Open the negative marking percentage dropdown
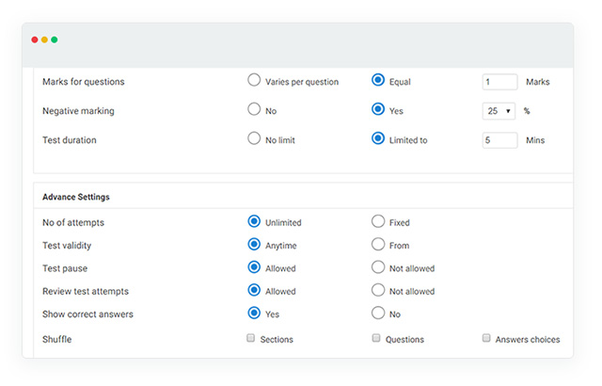 click(x=499, y=111)
